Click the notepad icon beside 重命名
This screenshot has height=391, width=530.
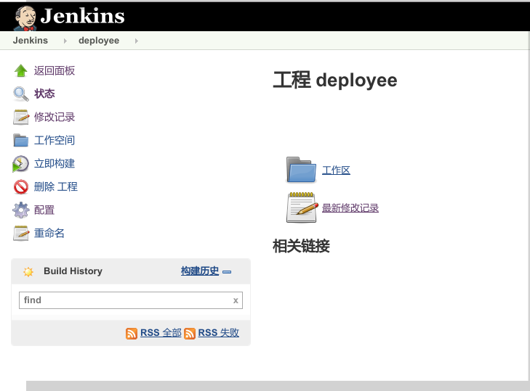[21, 234]
